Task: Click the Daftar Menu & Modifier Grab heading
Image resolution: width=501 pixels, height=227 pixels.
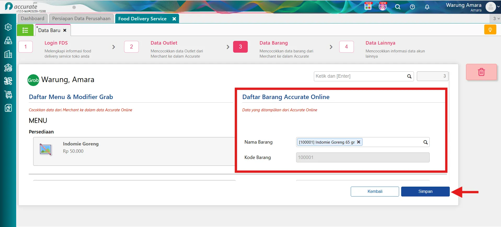Action: coord(71,97)
